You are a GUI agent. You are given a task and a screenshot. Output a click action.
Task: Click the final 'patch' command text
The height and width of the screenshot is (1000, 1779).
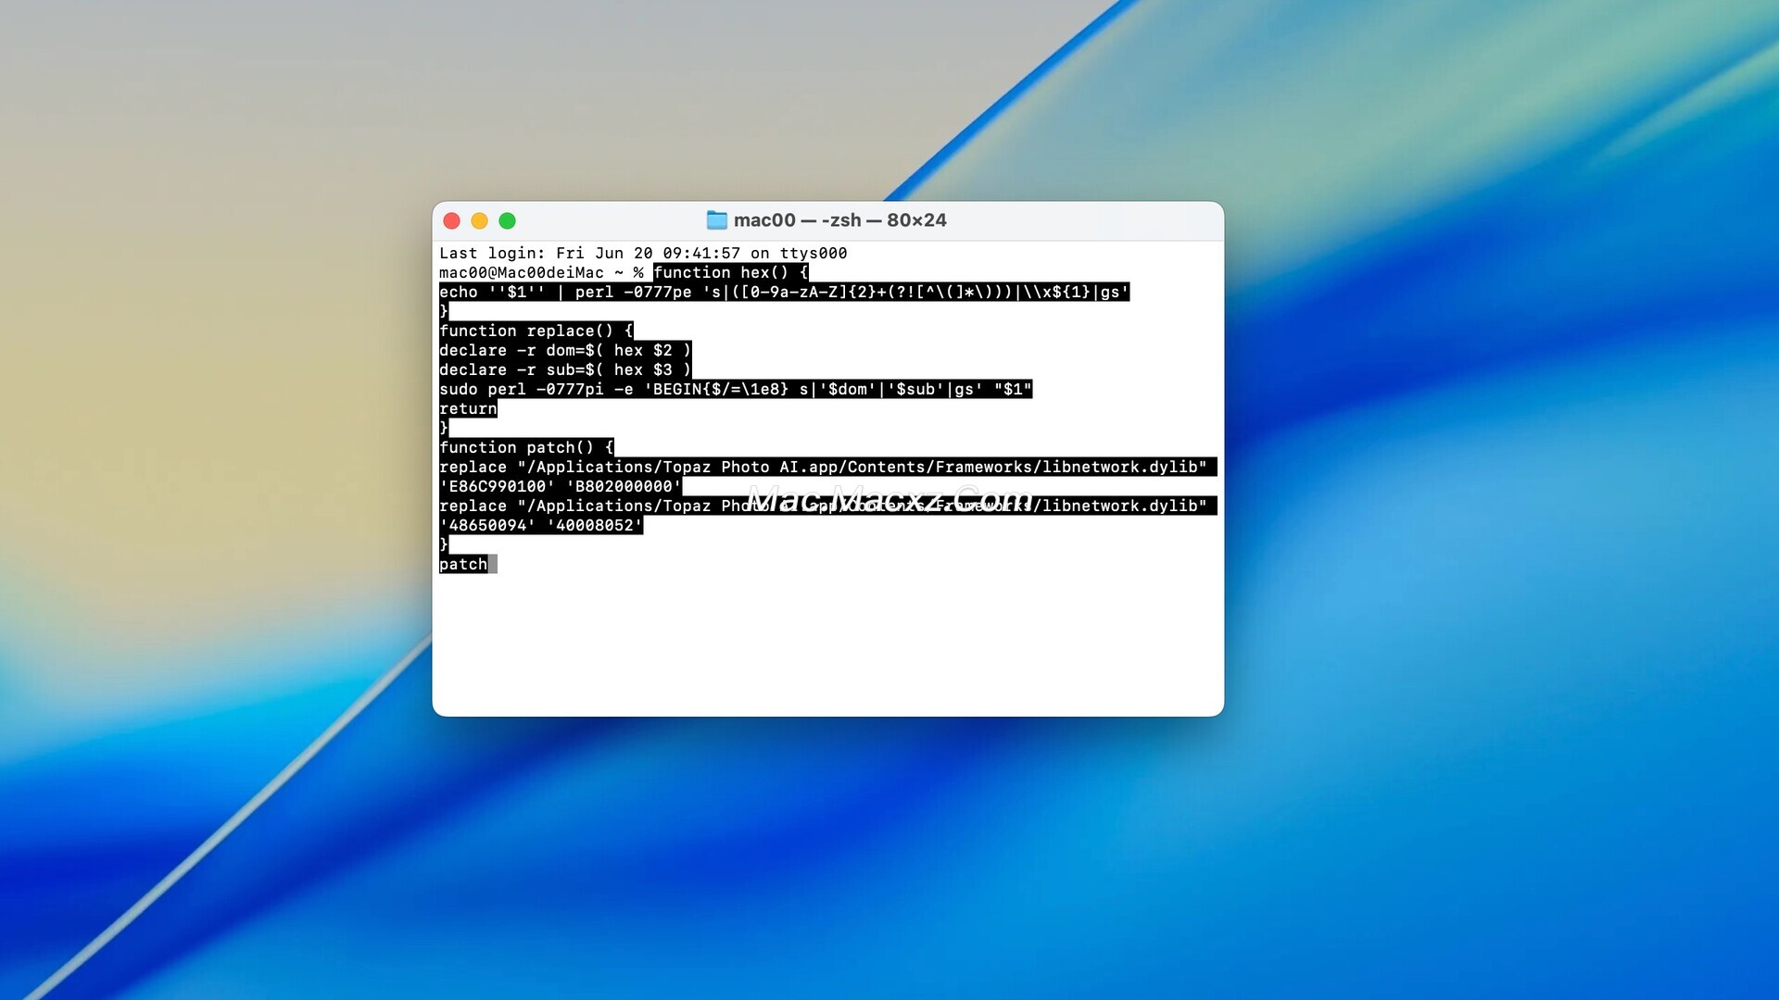click(463, 564)
